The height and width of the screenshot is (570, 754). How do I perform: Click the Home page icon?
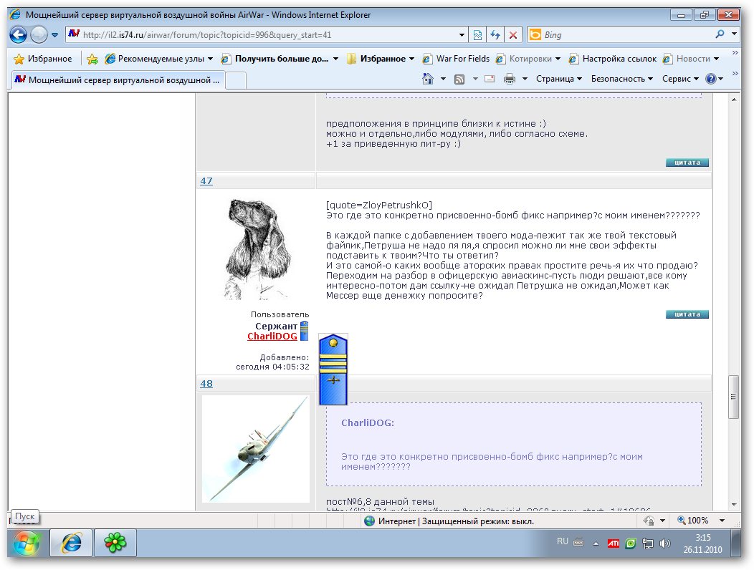coord(427,79)
